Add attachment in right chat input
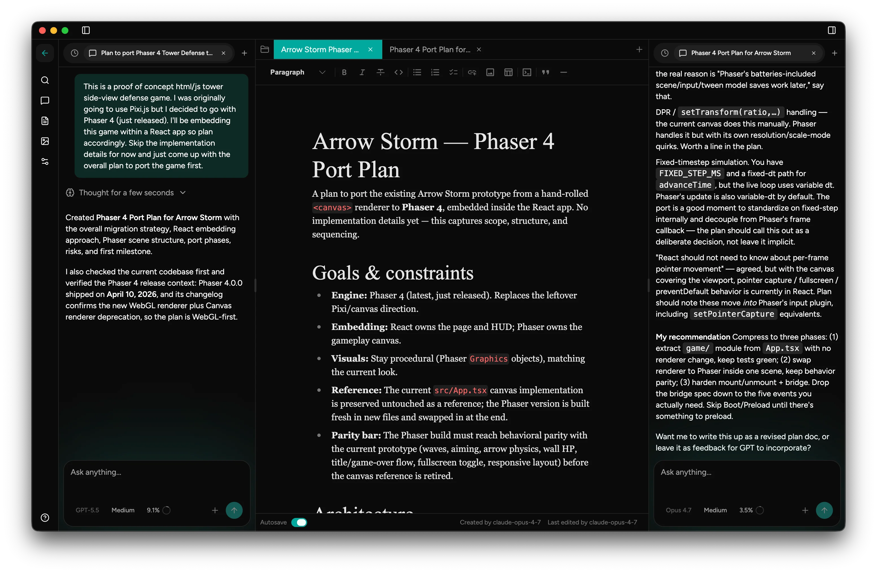 (x=805, y=510)
